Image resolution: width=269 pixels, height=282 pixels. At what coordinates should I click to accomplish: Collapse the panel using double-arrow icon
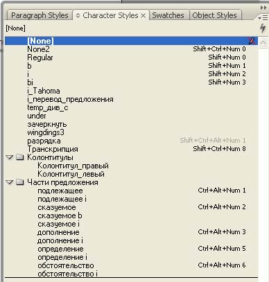pyautogui.click(x=263, y=8)
